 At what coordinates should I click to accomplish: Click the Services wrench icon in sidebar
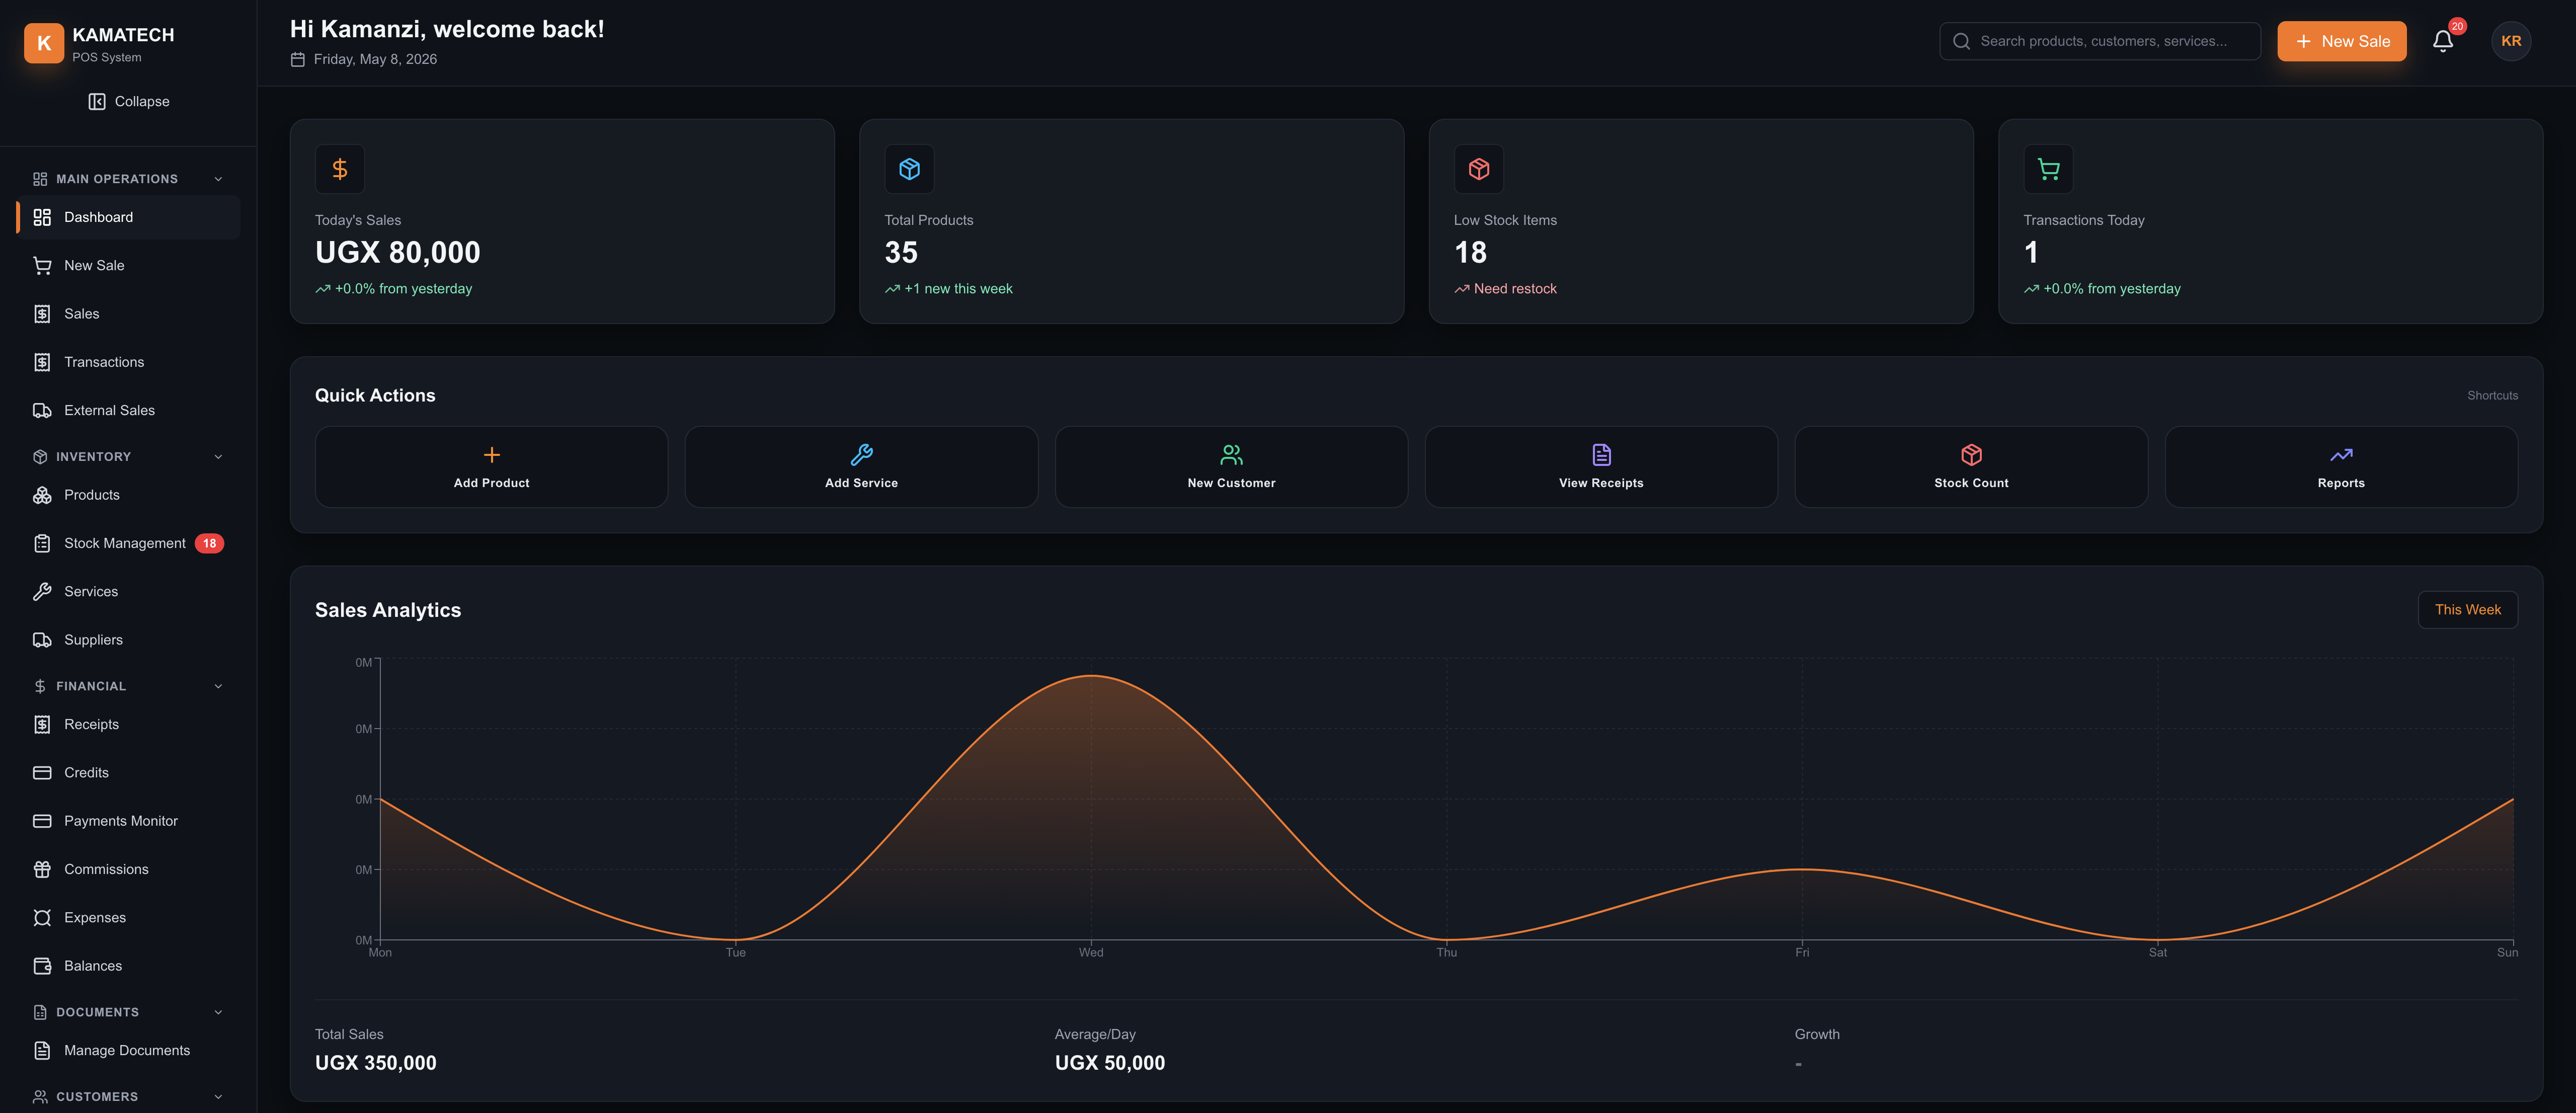point(42,591)
